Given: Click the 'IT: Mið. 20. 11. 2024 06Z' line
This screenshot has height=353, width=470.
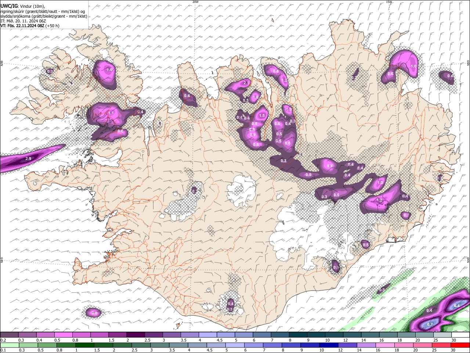Looking at the screenshot, I should coord(23,21).
